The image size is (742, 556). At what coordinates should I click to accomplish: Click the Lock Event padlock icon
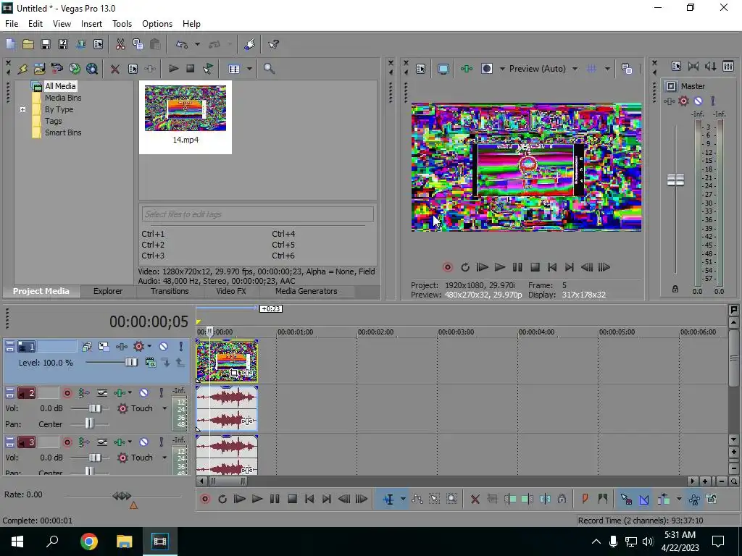pos(562,499)
